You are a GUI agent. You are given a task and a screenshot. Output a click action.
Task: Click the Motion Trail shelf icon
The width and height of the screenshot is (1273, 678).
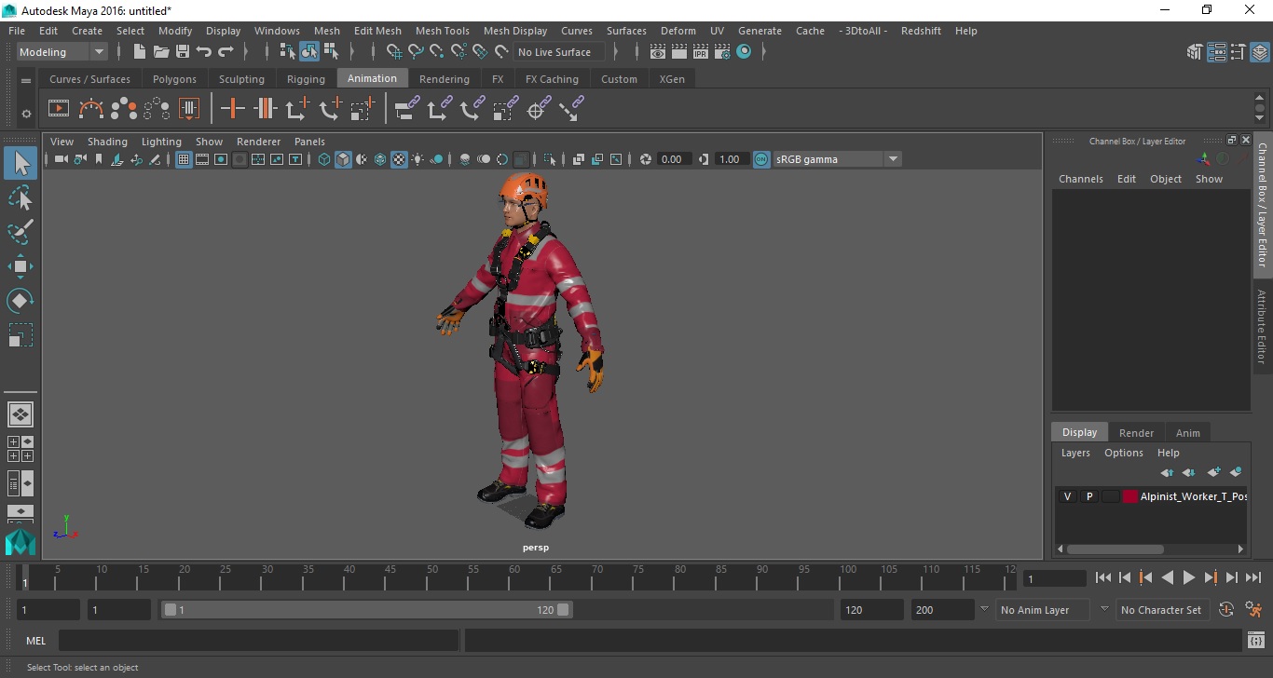click(91, 109)
